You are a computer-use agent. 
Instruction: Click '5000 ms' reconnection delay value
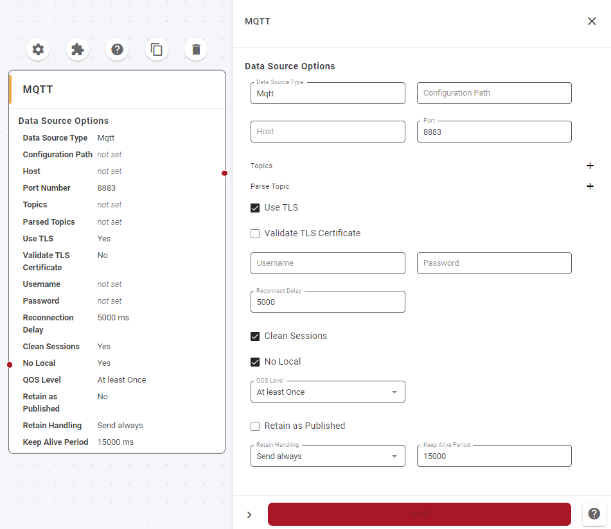(113, 318)
